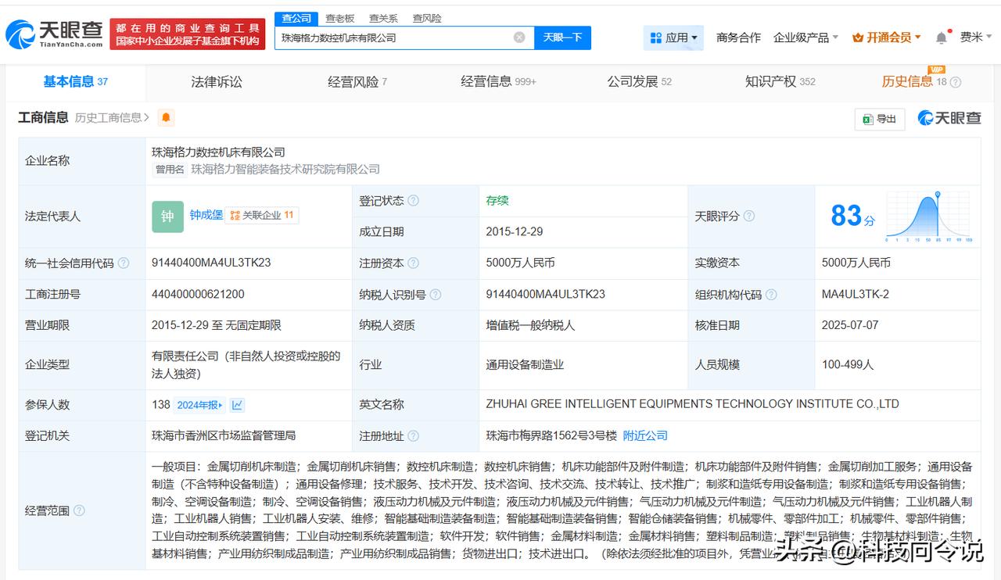Click 增值税一般纳税人 value

point(530,325)
